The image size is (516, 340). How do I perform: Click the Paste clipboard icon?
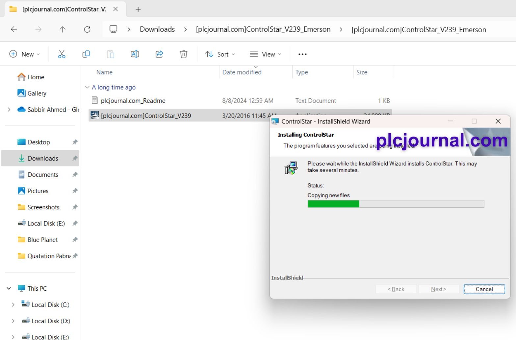pos(110,54)
